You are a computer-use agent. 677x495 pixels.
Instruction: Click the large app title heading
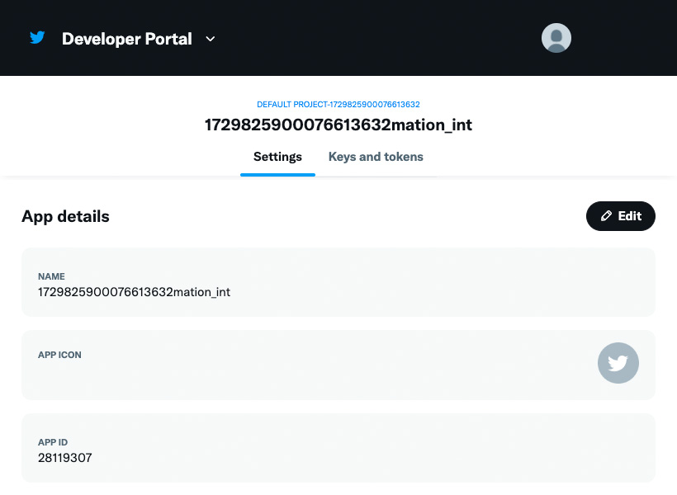tap(338, 125)
